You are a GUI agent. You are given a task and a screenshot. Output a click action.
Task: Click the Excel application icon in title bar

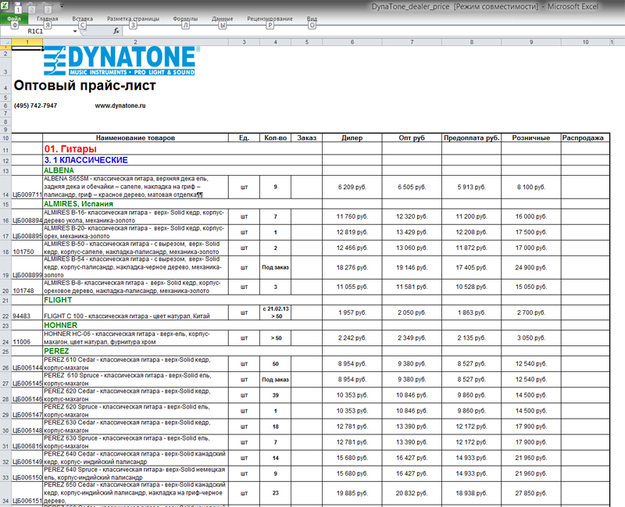point(5,5)
